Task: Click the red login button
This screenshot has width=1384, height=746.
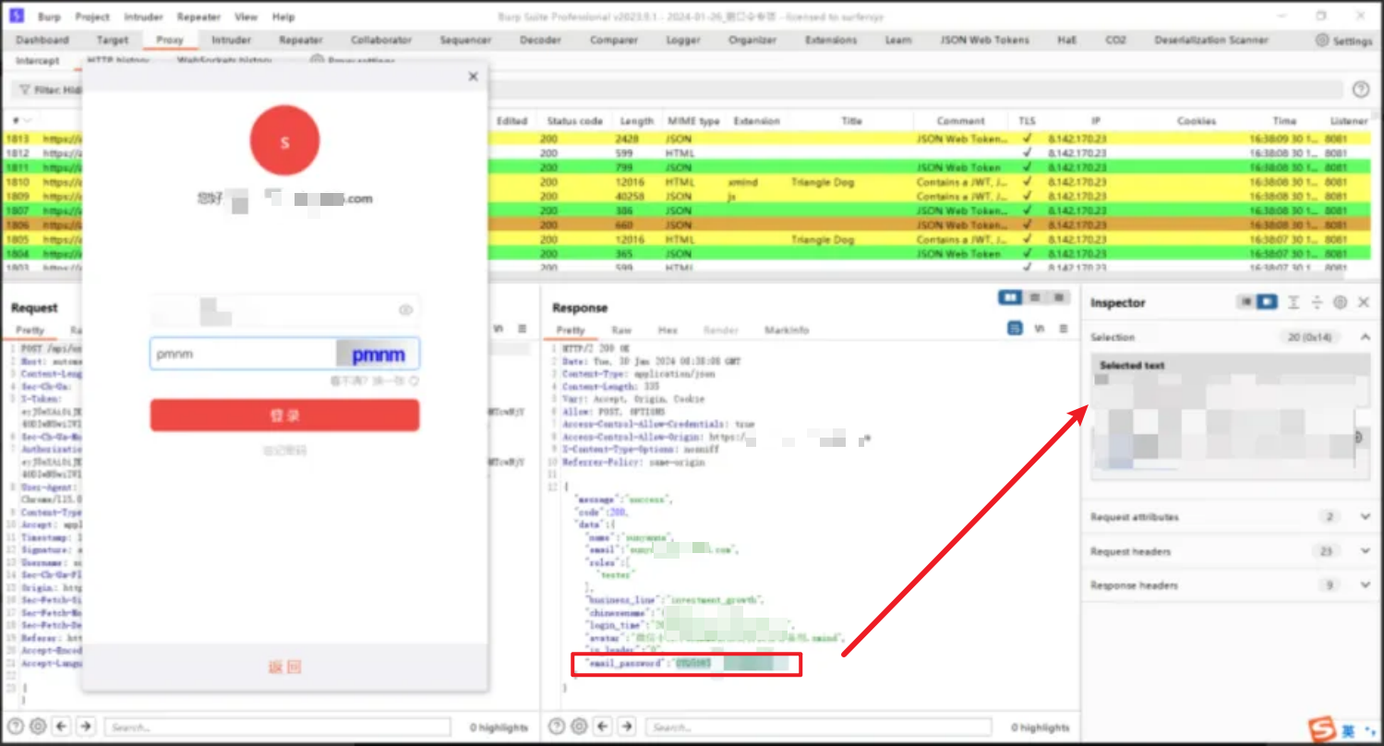Action: pos(284,415)
